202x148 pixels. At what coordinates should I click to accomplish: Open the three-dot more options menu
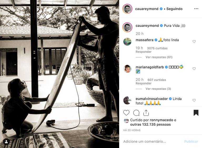tap(196, 9)
